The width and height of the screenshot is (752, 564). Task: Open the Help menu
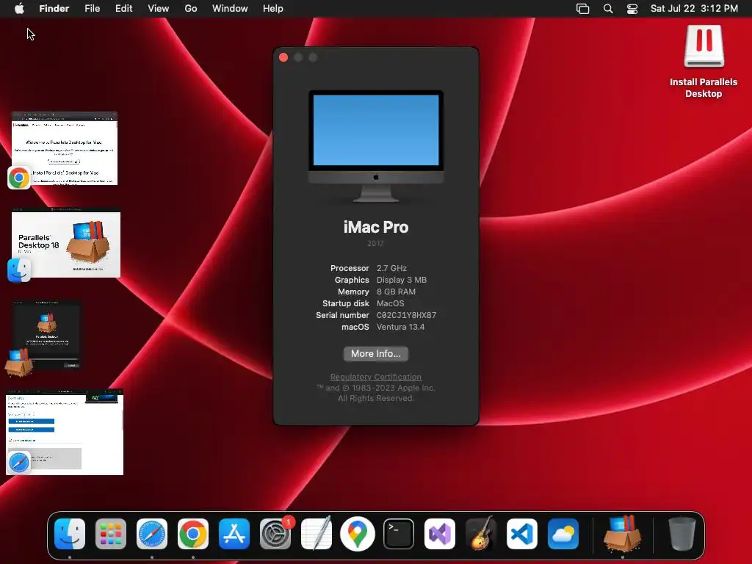(x=273, y=9)
